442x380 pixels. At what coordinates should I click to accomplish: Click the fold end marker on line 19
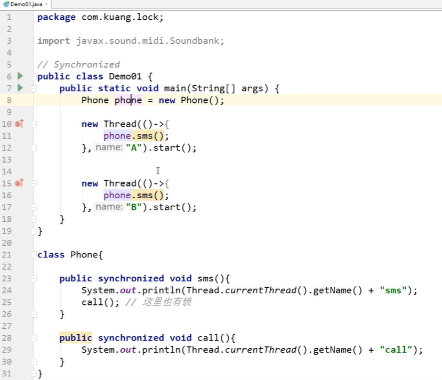(33, 231)
